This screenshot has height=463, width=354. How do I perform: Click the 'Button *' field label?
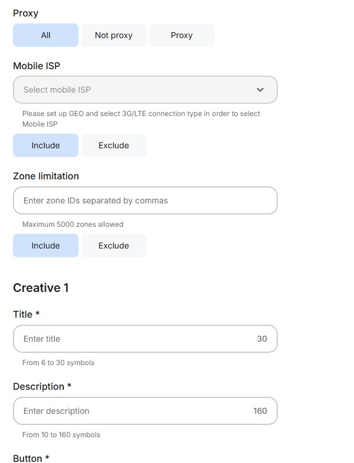pos(31,458)
